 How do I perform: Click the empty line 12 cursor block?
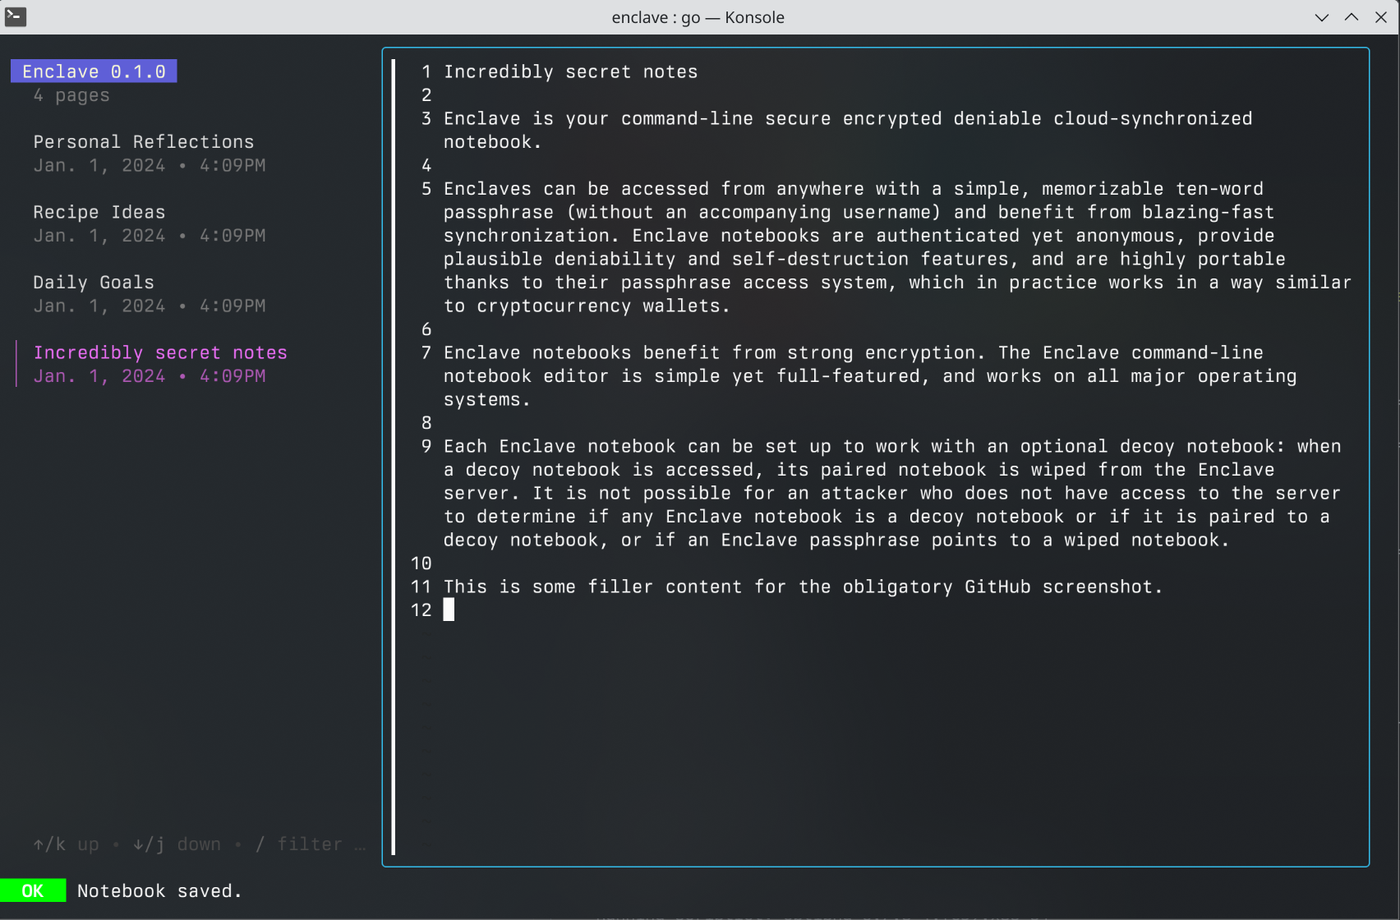point(449,609)
